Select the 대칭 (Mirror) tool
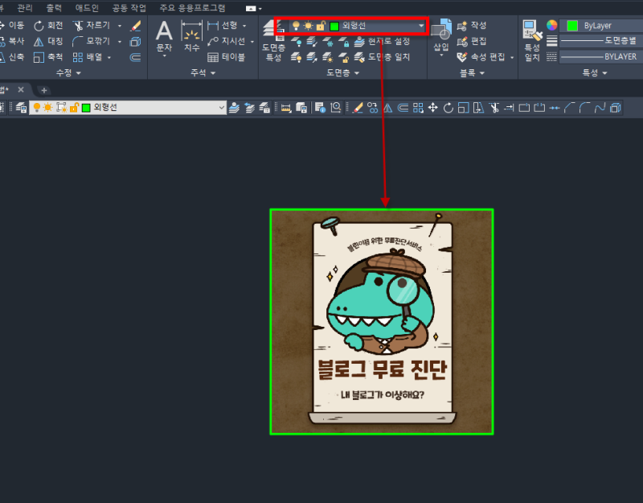 click(x=48, y=41)
